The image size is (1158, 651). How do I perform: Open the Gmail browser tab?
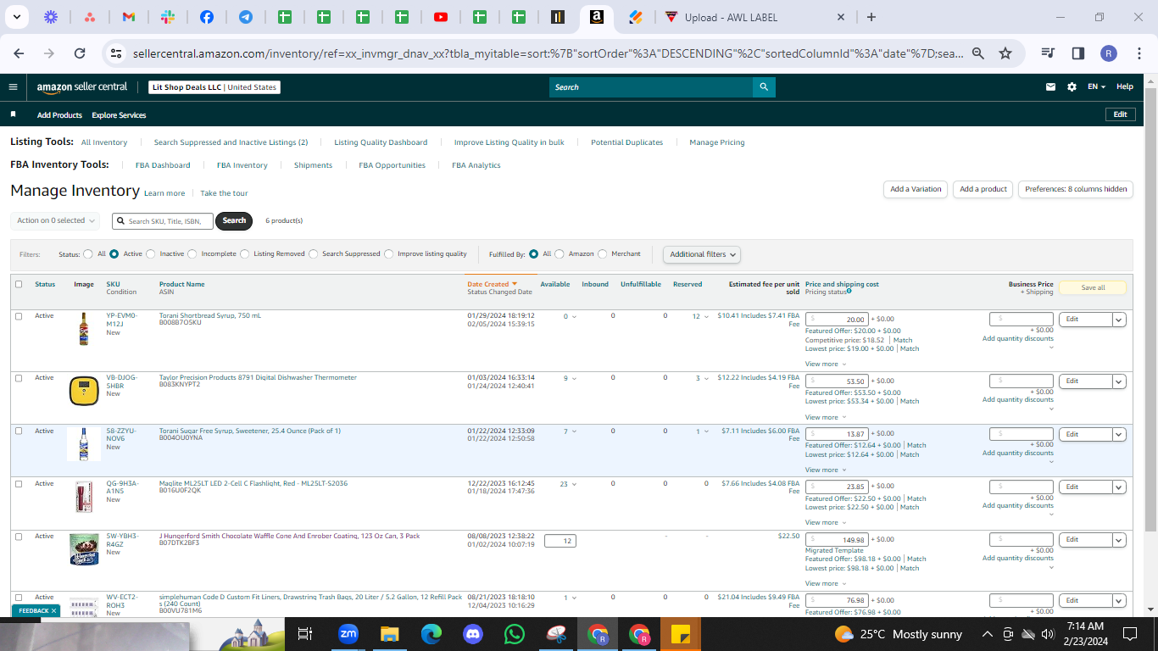(x=129, y=17)
